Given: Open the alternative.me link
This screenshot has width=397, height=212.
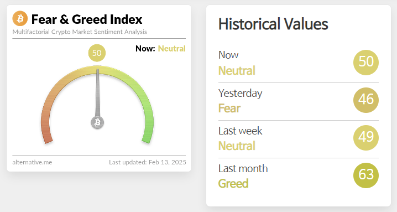Looking at the screenshot, I should point(32,162).
